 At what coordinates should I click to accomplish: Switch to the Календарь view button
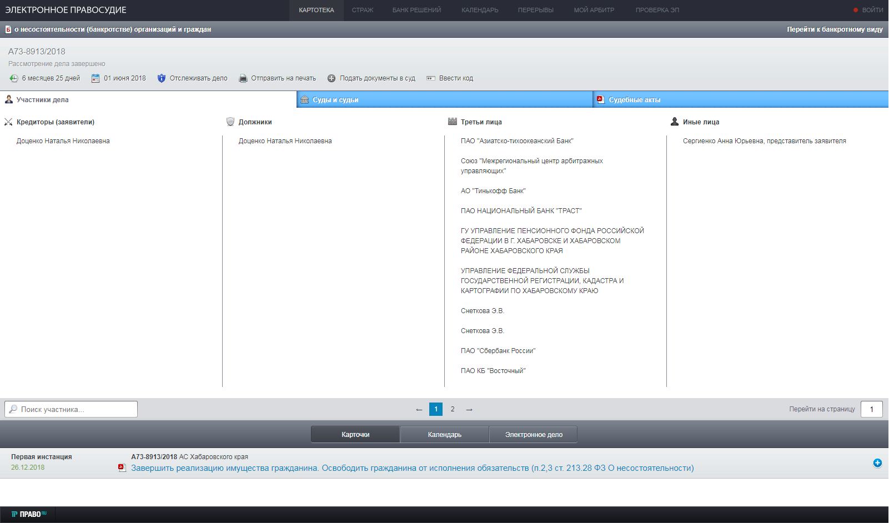pos(444,435)
